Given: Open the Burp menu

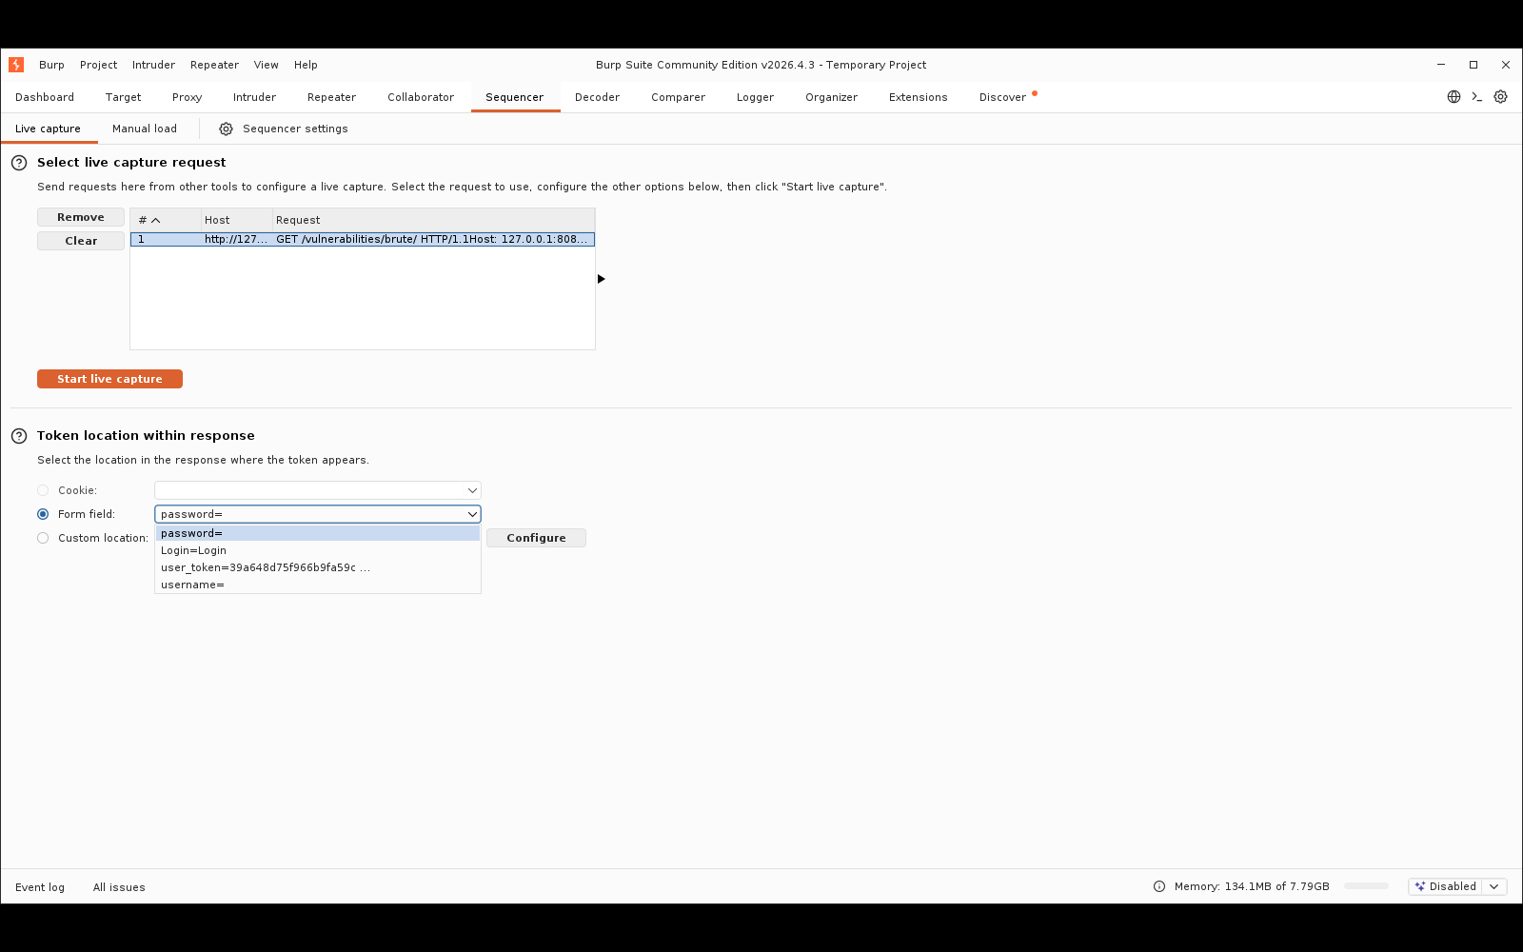Looking at the screenshot, I should [x=51, y=65].
